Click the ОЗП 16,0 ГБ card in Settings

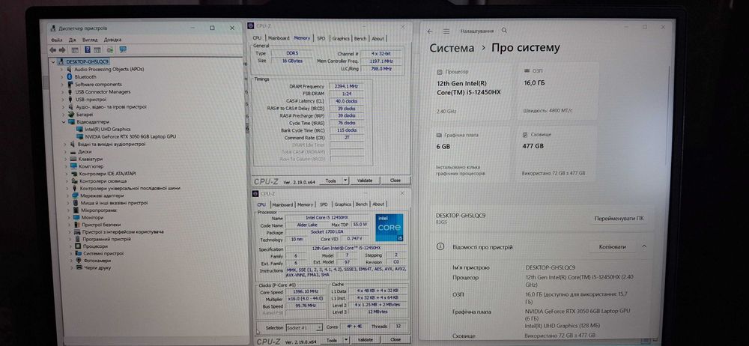coord(557,92)
